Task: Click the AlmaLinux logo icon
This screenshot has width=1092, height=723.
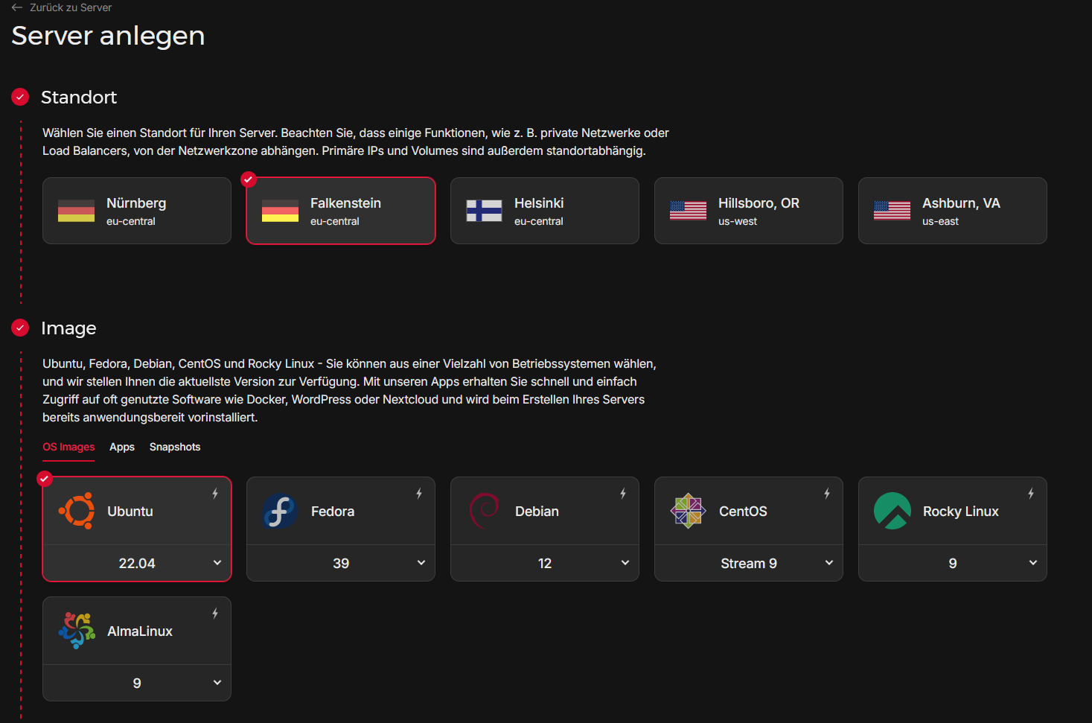Action: tap(77, 631)
